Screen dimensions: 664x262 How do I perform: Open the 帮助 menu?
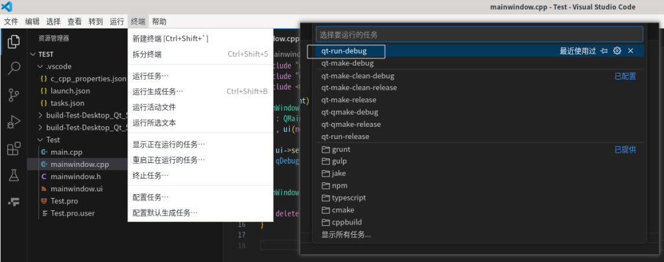159,21
